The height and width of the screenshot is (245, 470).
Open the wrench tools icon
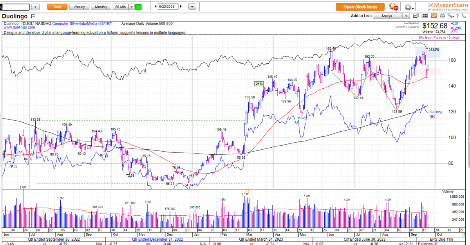(449, 16)
